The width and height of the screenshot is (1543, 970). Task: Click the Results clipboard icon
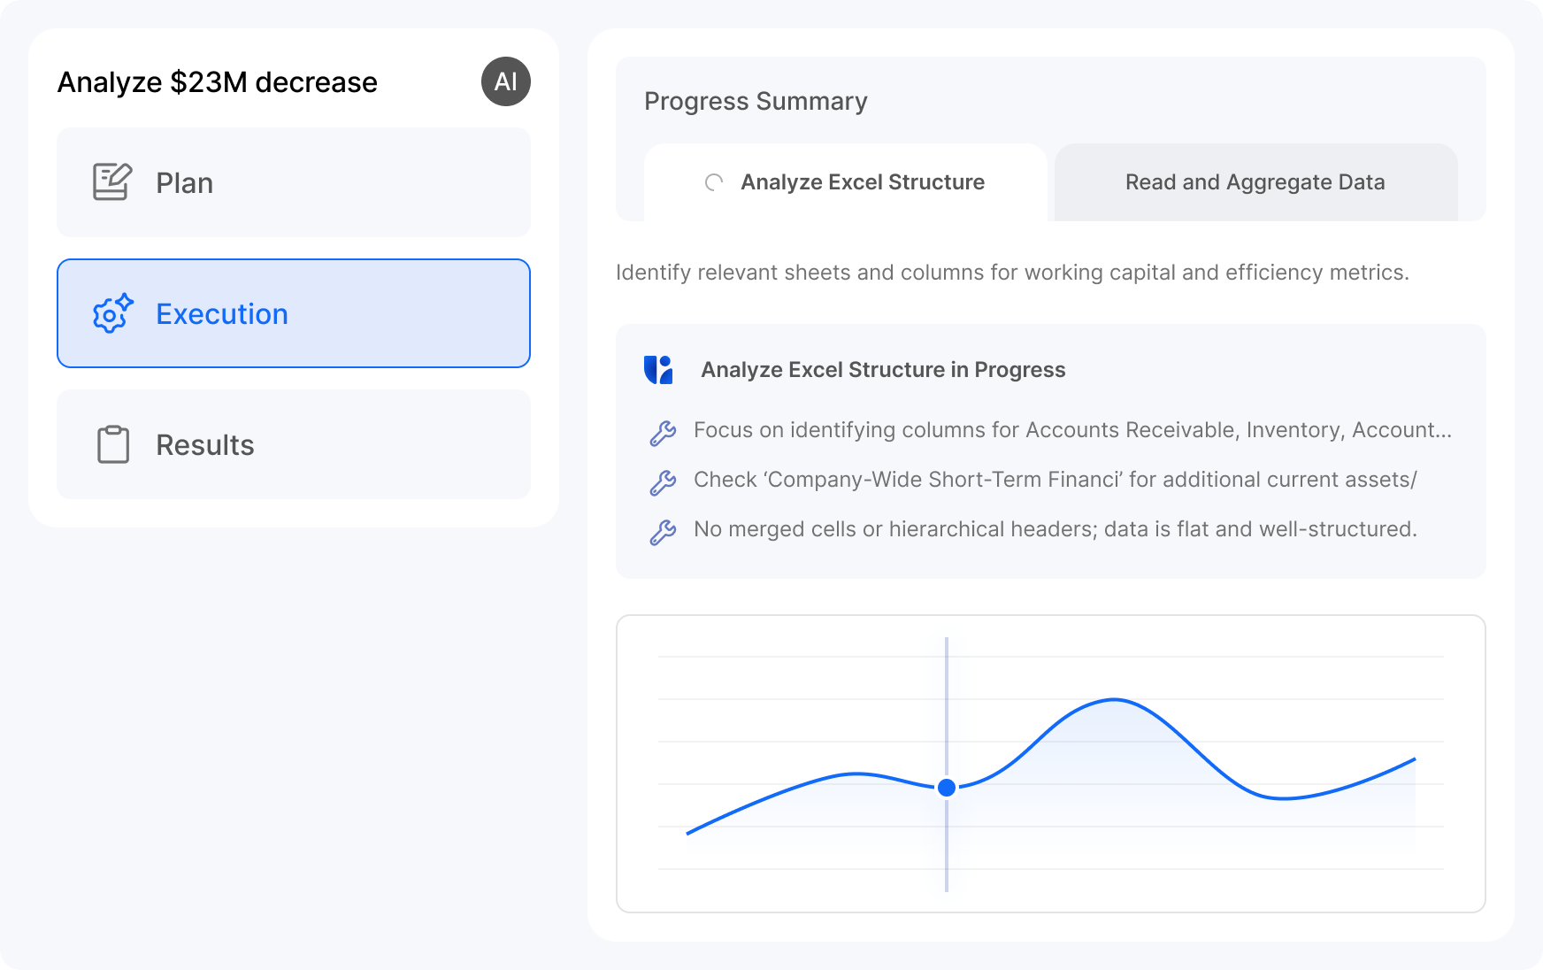112,444
